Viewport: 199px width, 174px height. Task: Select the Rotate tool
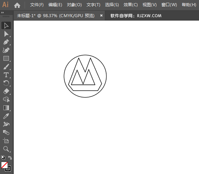coord(6,83)
